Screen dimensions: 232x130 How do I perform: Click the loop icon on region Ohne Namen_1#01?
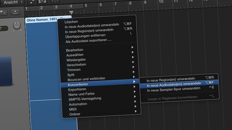coord(61,18)
